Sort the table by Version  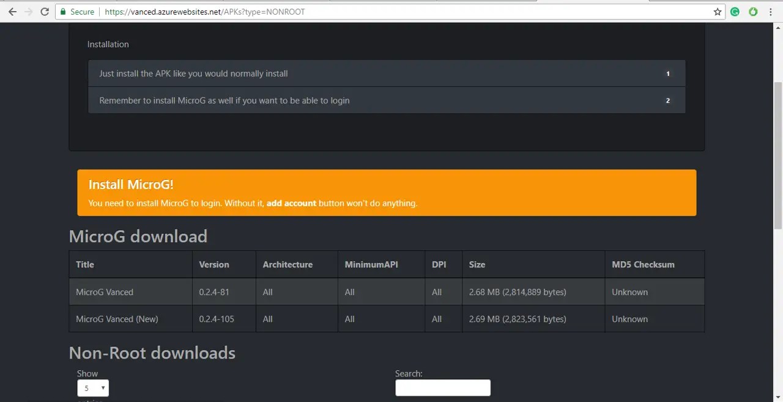coord(213,264)
